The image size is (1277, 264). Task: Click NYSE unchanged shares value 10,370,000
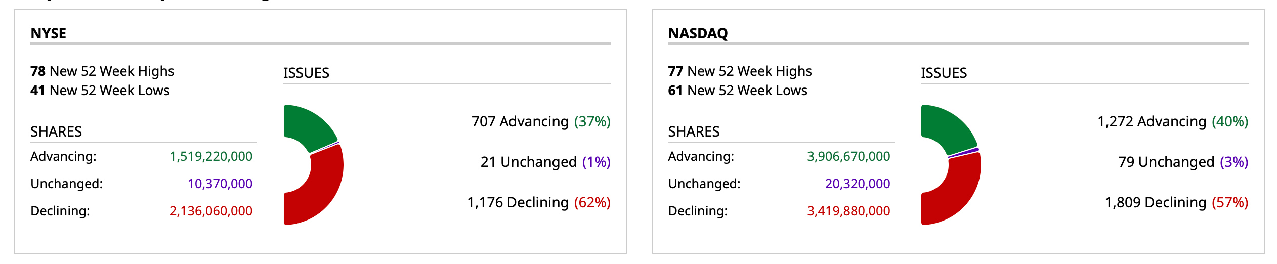tap(220, 184)
